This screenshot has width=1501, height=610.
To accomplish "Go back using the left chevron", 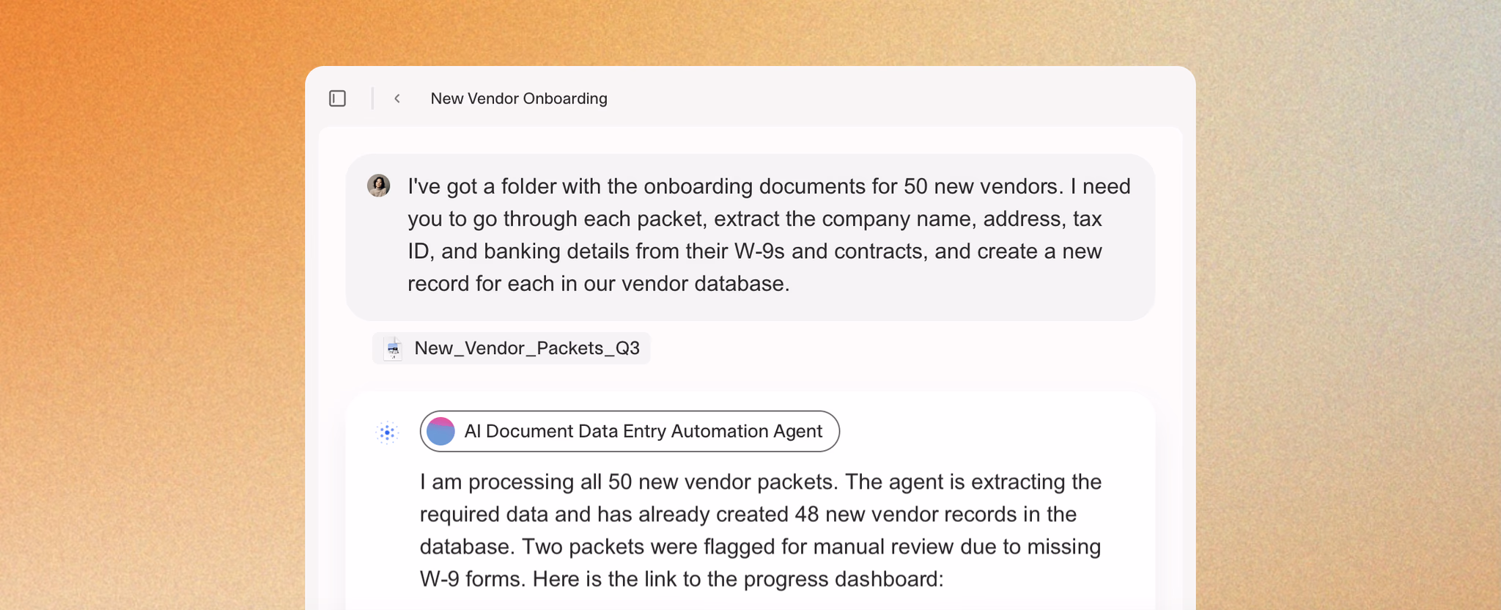I will 397,98.
